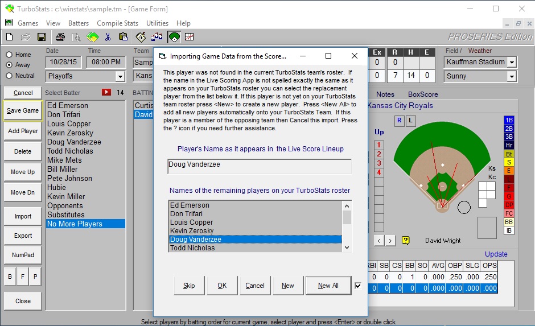The width and height of the screenshot is (535, 326).
Task: Open the Games menu
Action: point(28,23)
